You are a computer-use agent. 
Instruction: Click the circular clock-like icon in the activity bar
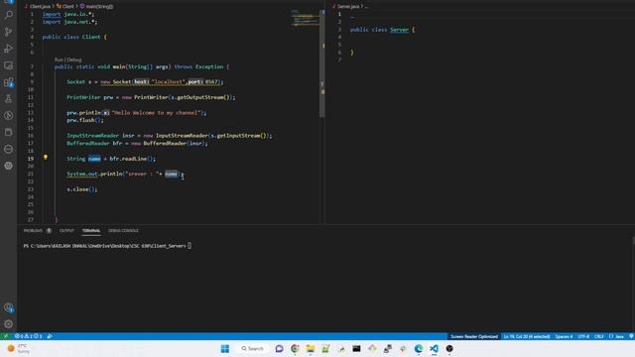click(x=8, y=115)
